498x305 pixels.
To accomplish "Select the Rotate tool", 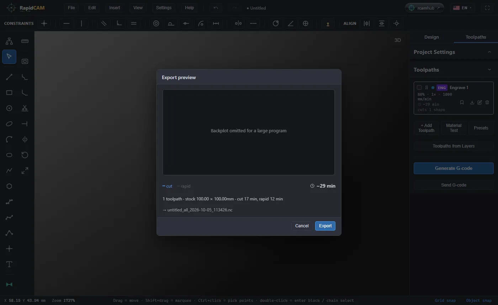I will click(25, 155).
